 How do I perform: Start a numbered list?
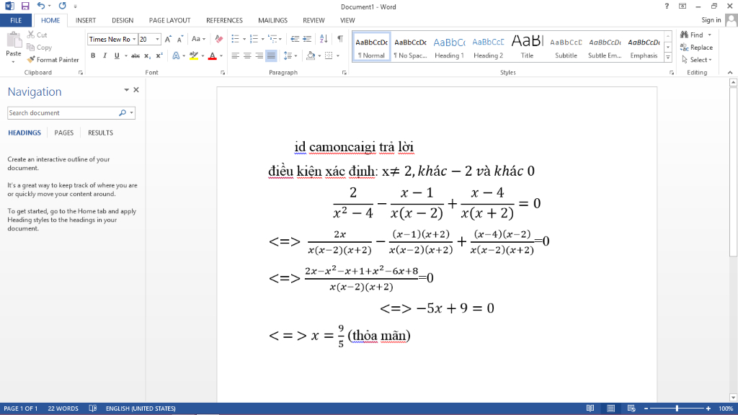pos(254,39)
